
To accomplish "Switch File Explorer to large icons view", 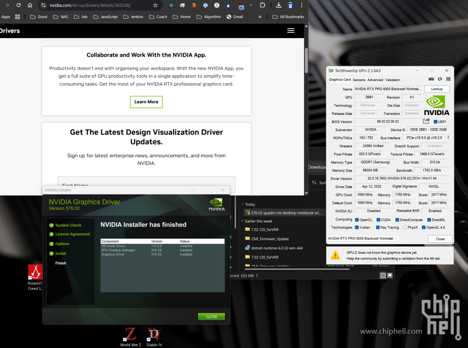I will 390,276.
